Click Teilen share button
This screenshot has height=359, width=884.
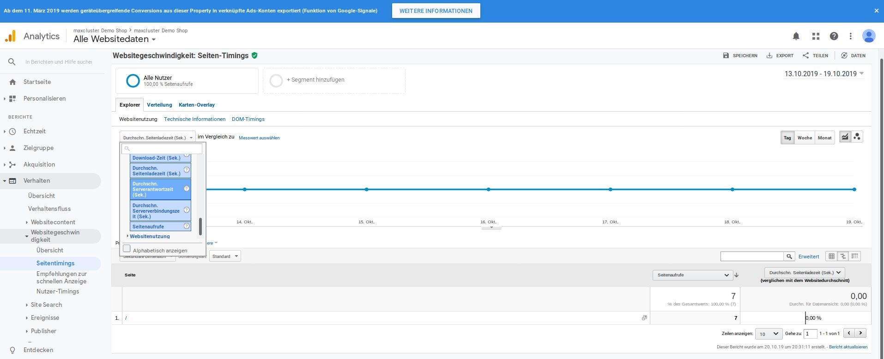(x=815, y=55)
